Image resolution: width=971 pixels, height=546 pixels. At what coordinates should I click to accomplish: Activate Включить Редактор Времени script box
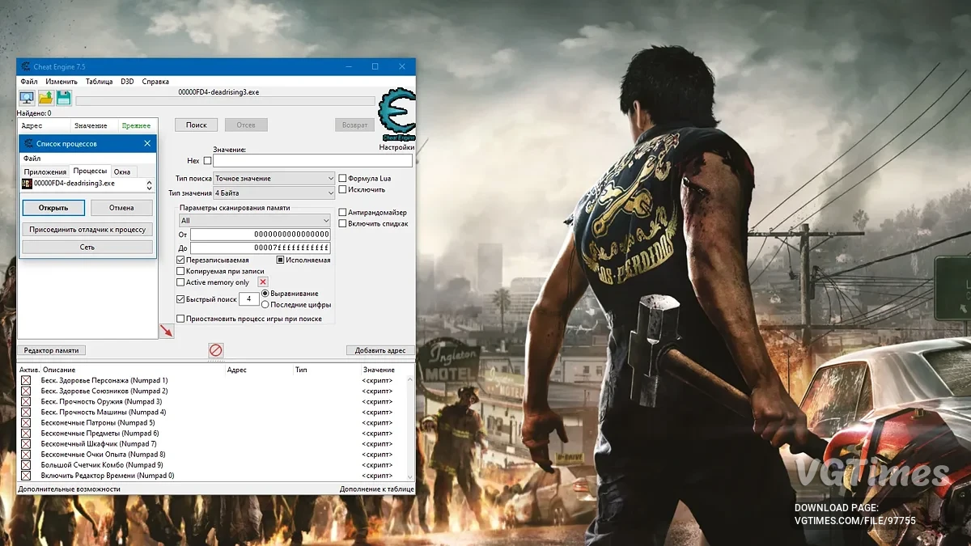(x=25, y=475)
